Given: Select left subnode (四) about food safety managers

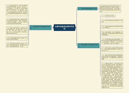Looking at the screenshot, I should (x=17, y=38).
